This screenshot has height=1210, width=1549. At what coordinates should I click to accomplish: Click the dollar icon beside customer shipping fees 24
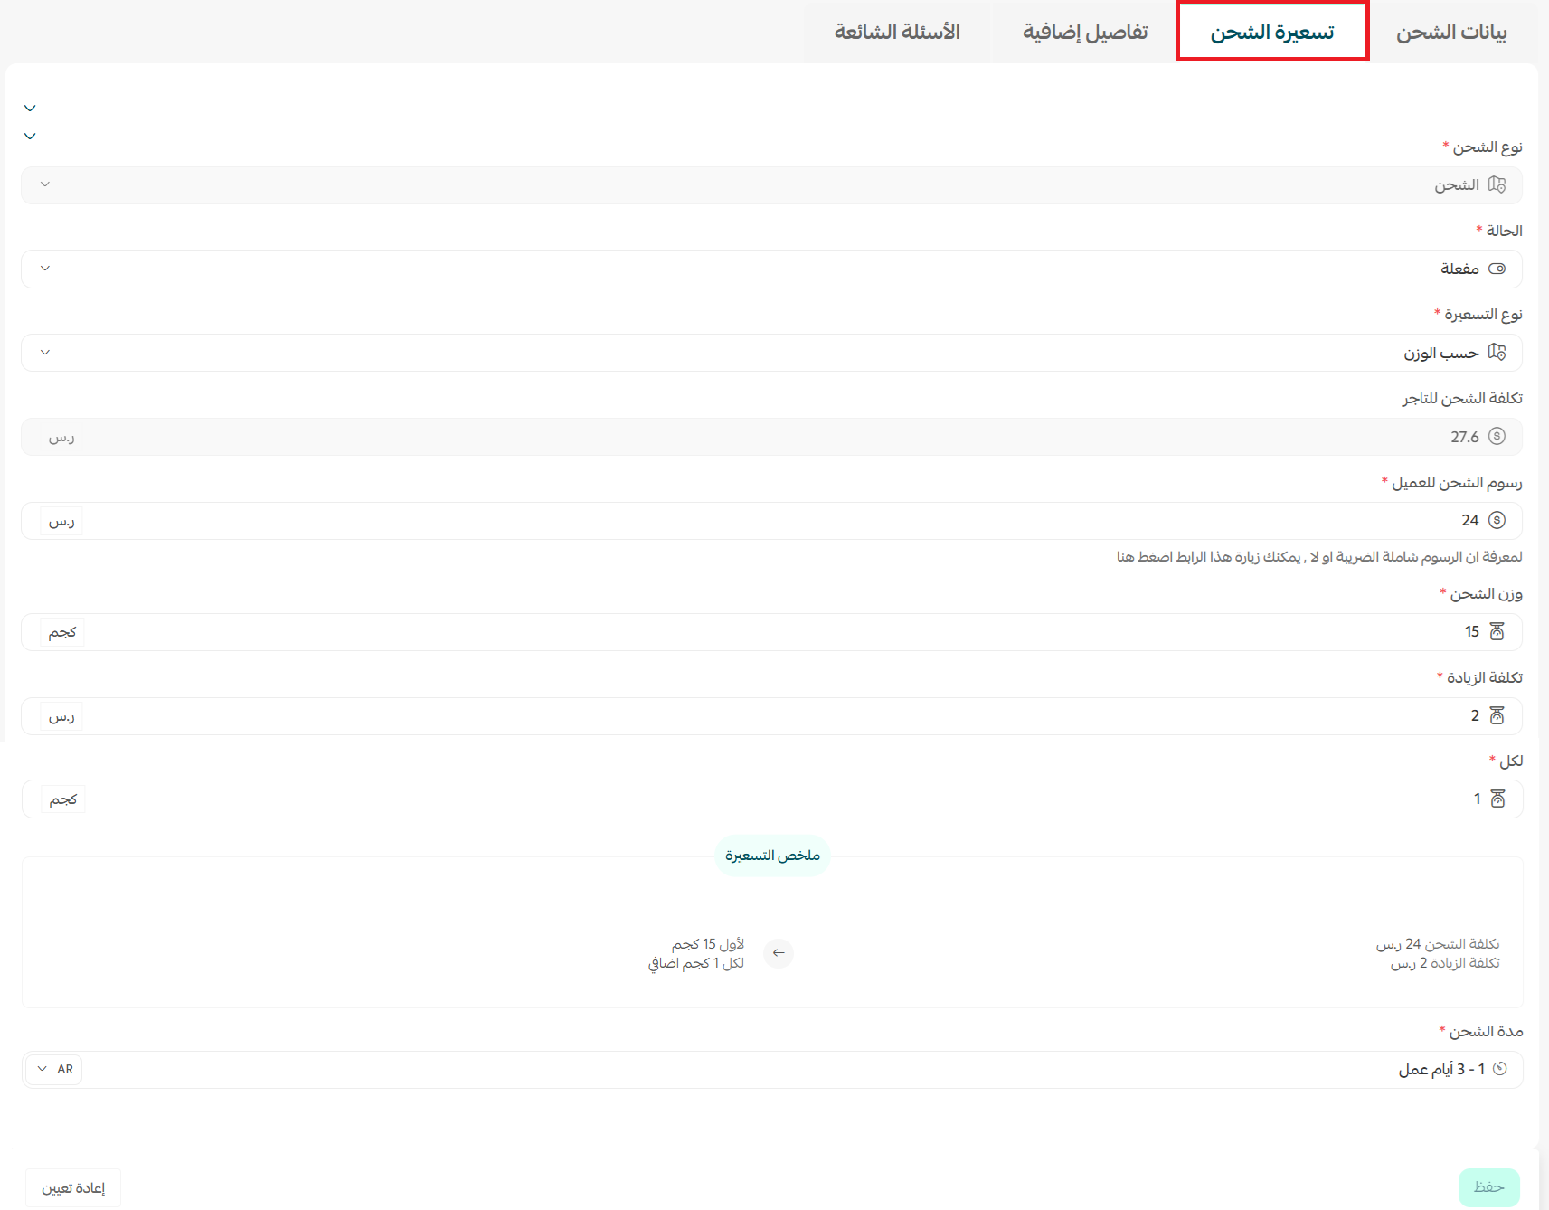pos(1497,520)
